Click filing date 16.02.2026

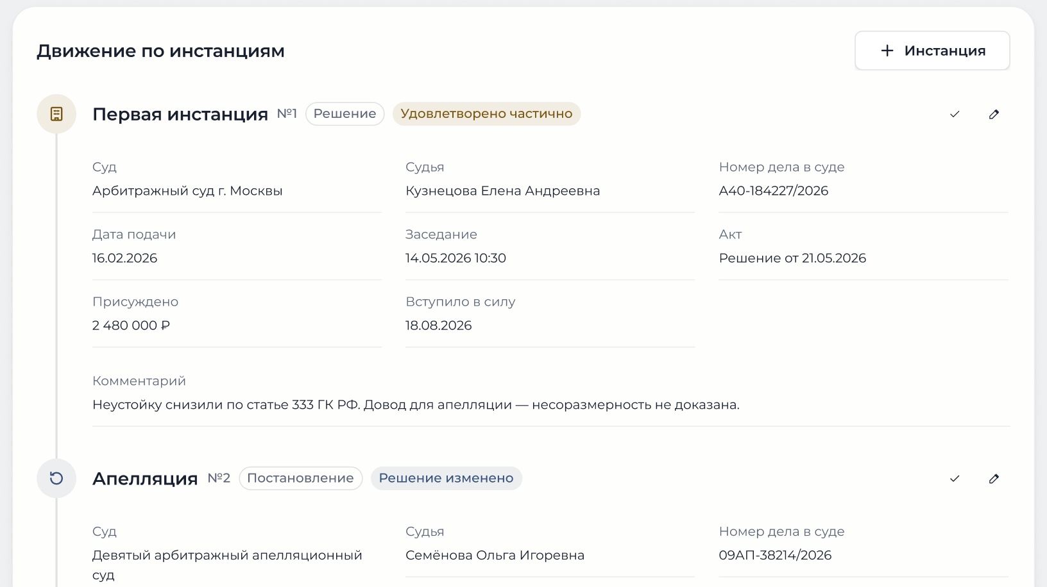(x=125, y=258)
